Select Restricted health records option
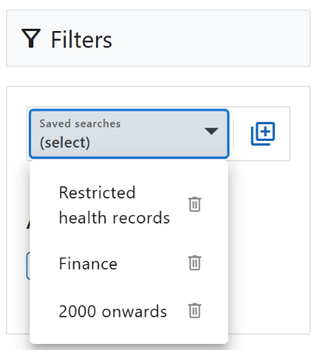The height and width of the screenshot is (350, 328). tap(129, 205)
